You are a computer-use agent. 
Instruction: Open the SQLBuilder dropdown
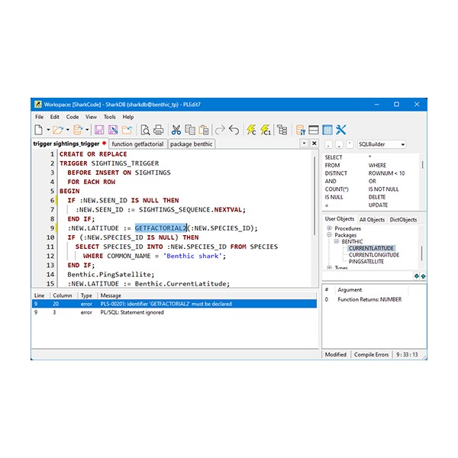[402, 144]
